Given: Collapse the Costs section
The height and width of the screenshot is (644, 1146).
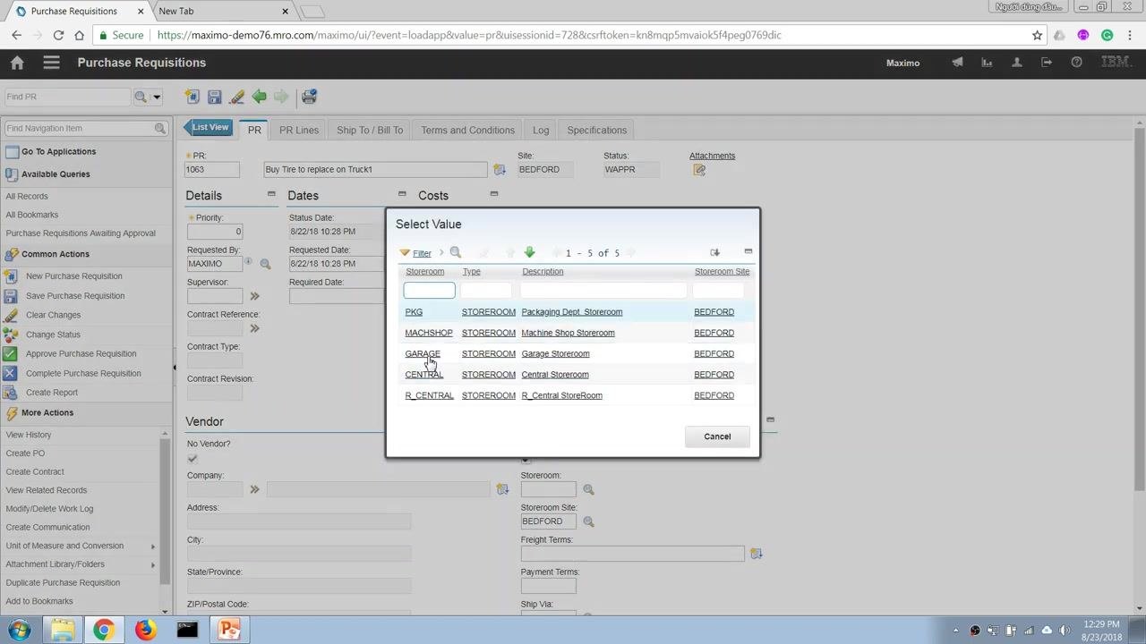Looking at the screenshot, I should (493, 194).
